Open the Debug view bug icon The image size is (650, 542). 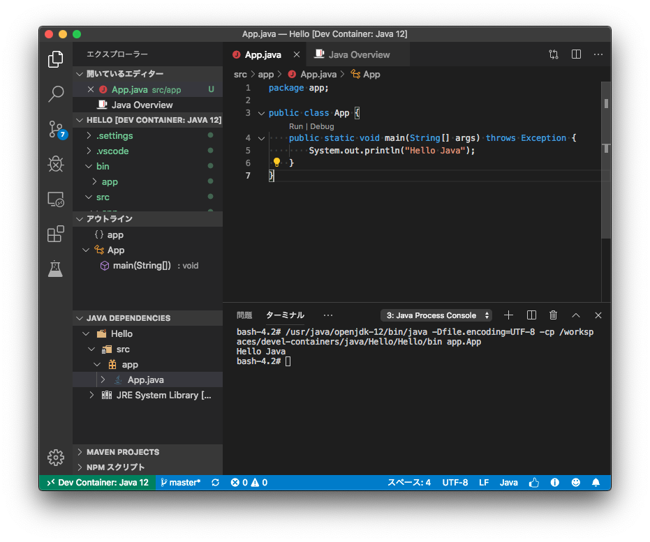pos(56,164)
